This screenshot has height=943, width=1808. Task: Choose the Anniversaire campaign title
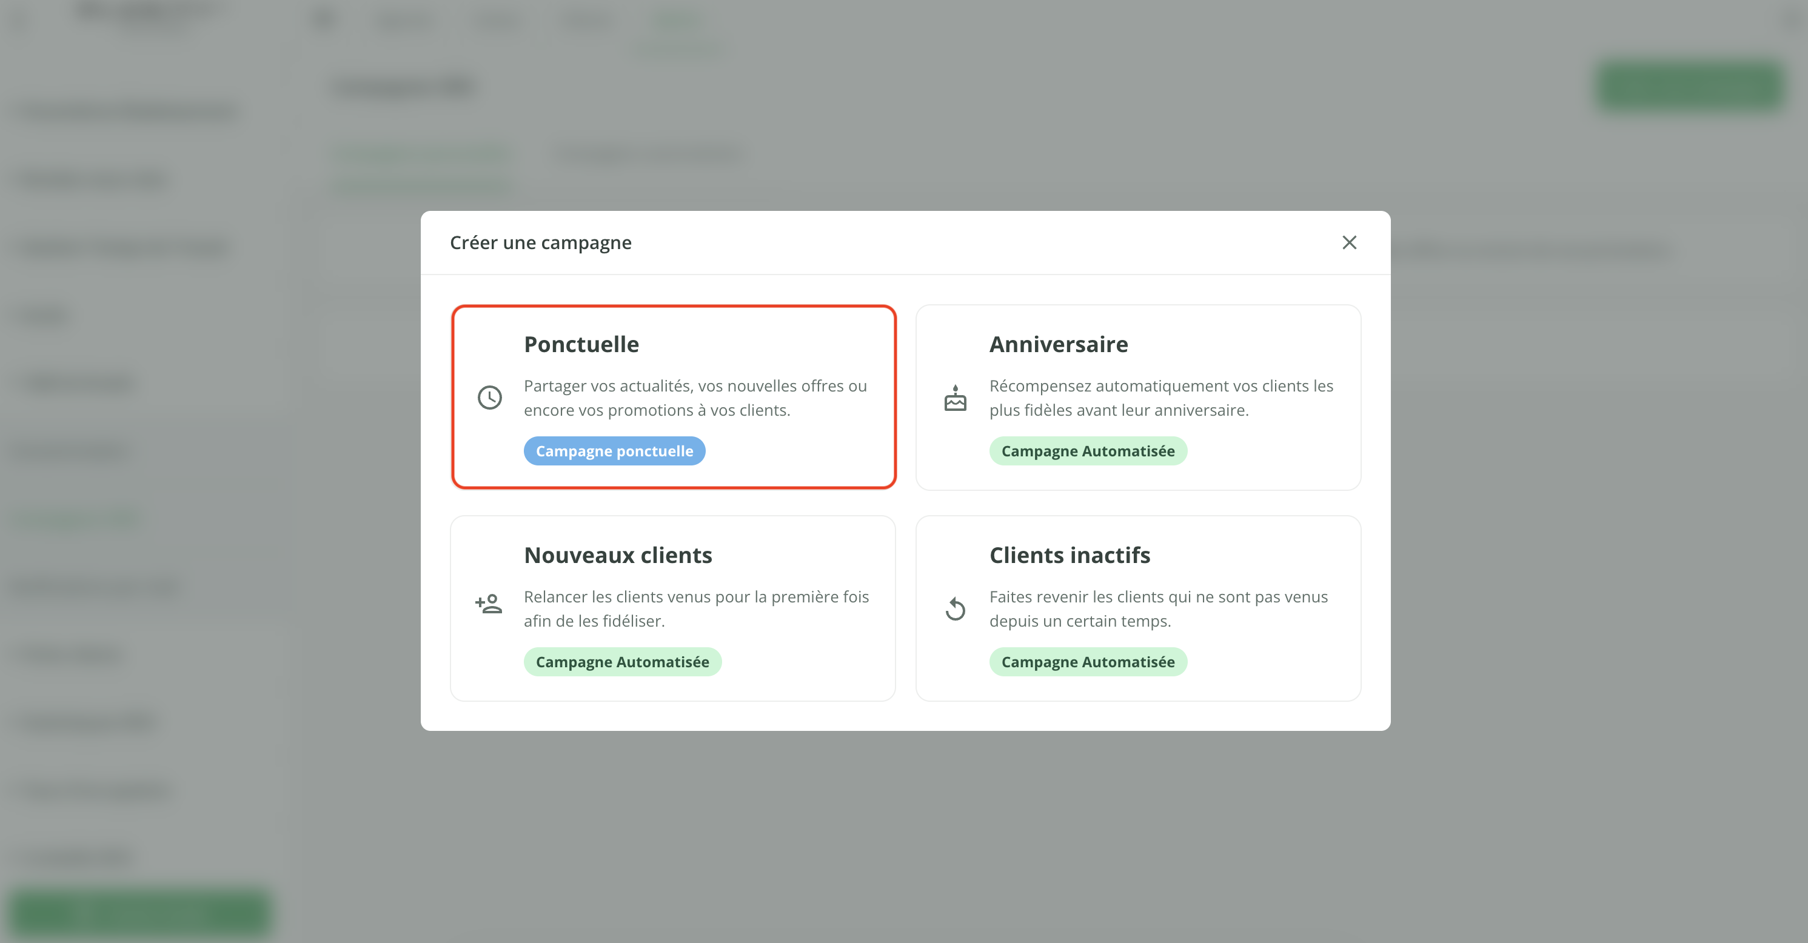[x=1059, y=344]
